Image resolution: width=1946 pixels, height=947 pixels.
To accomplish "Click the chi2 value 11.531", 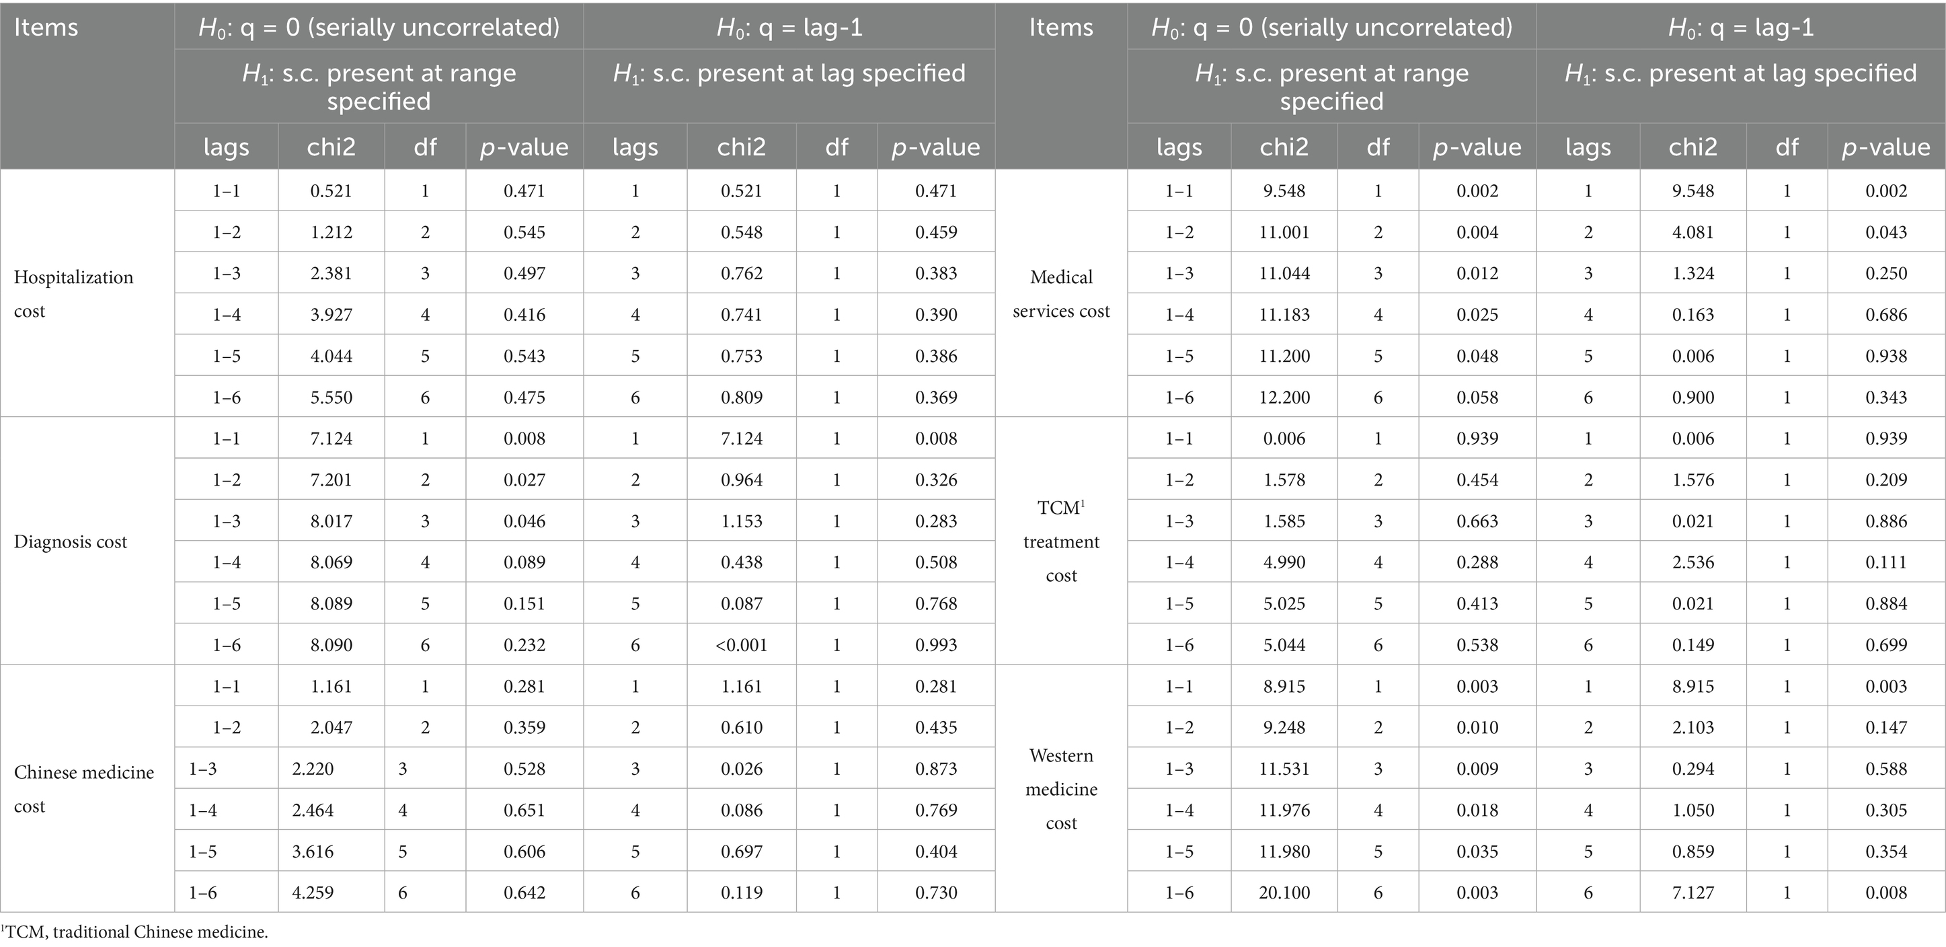I will (x=1284, y=769).
